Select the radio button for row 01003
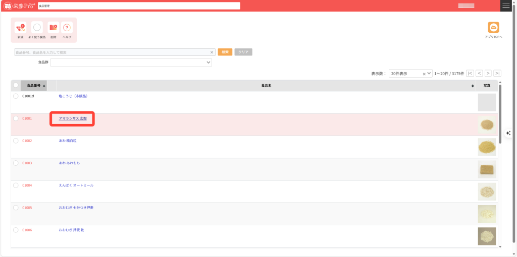This screenshot has width=517, height=257. tap(16, 163)
